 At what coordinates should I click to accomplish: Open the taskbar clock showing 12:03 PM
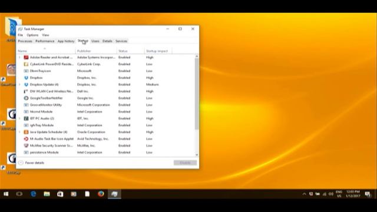point(353,194)
